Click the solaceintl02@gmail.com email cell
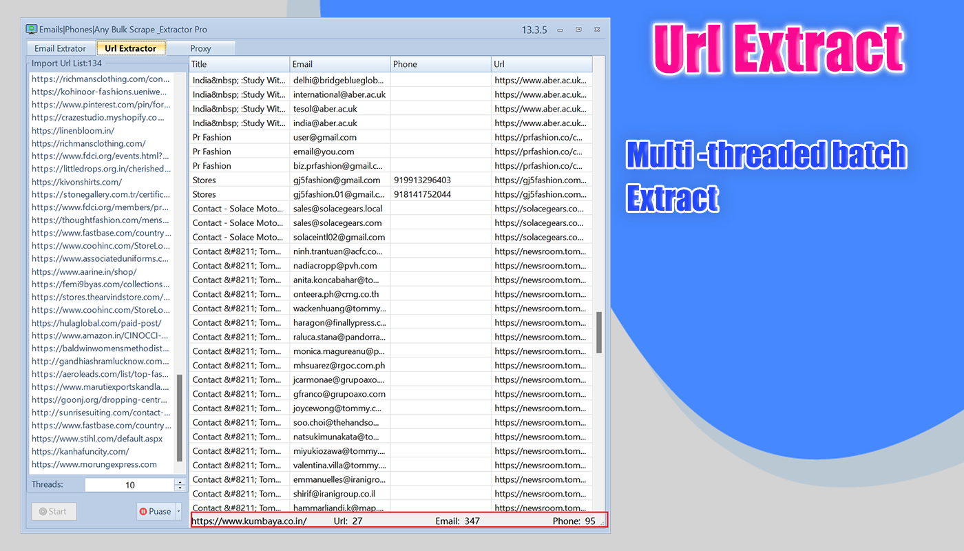This screenshot has width=964, height=551. click(x=340, y=237)
